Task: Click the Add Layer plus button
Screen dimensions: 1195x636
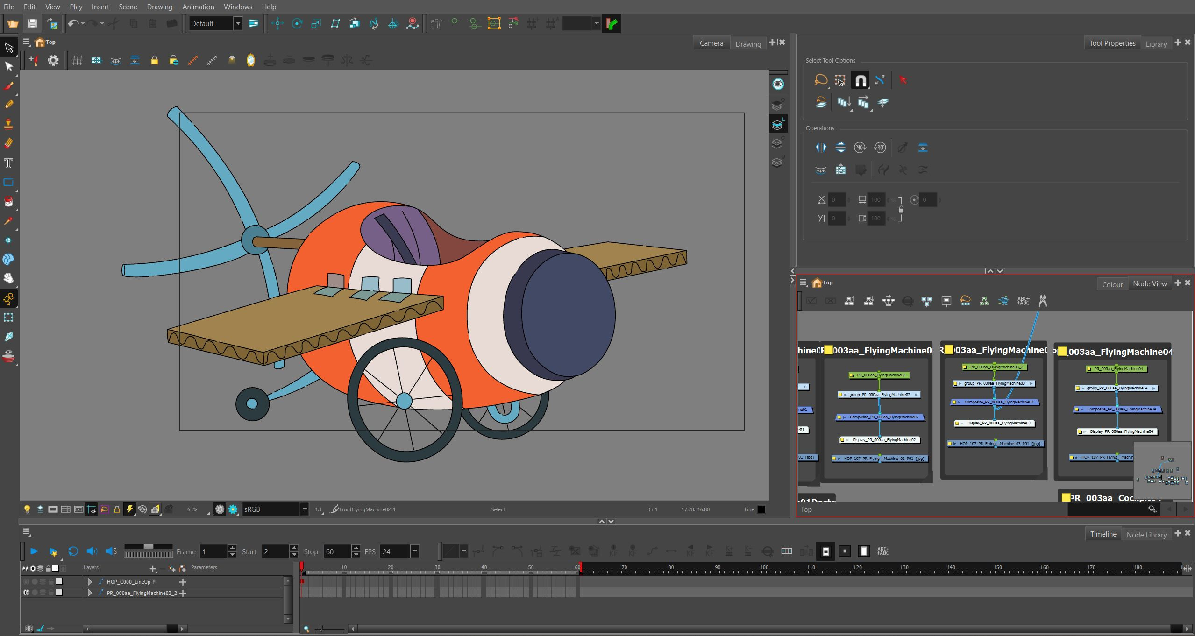Action: click(153, 569)
